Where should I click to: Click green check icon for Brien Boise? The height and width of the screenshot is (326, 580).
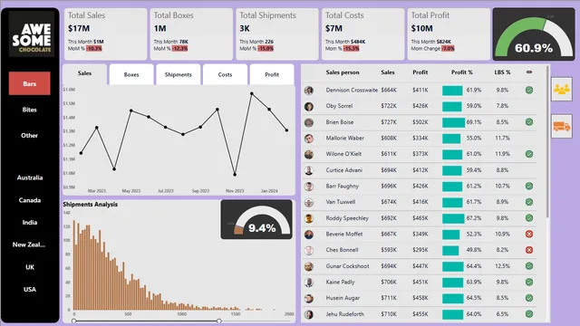pos(529,122)
